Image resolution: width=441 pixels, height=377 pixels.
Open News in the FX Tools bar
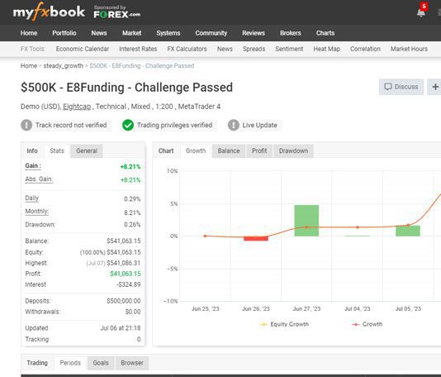225,49
